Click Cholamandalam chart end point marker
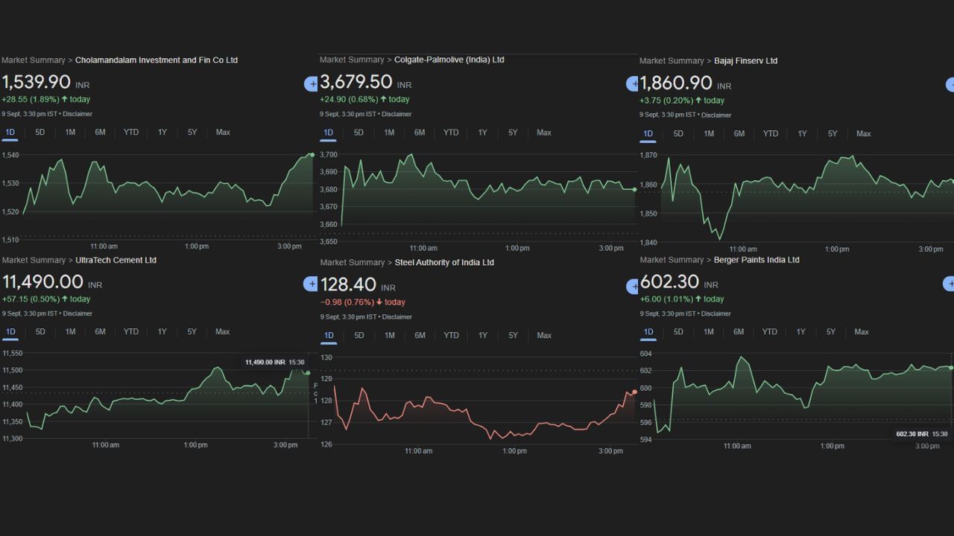This screenshot has width=954, height=536. 312,155
